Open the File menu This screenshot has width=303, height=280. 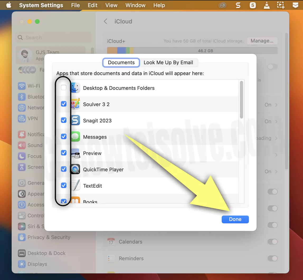click(75, 5)
